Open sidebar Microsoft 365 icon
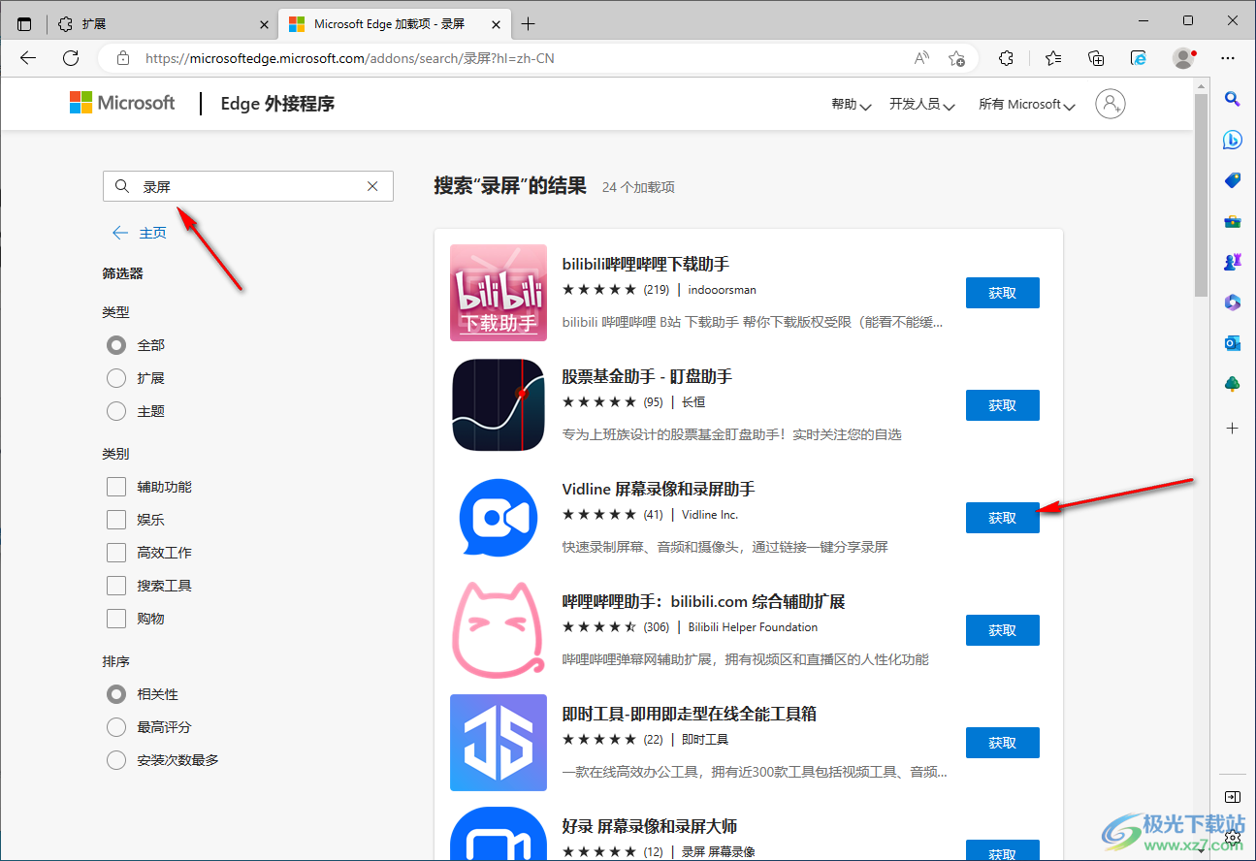The height and width of the screenshot is (861, 1256). tap(1233, 303)
